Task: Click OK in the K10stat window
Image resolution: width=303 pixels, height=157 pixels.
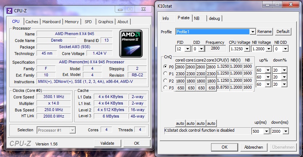Action: pos(224,147)
